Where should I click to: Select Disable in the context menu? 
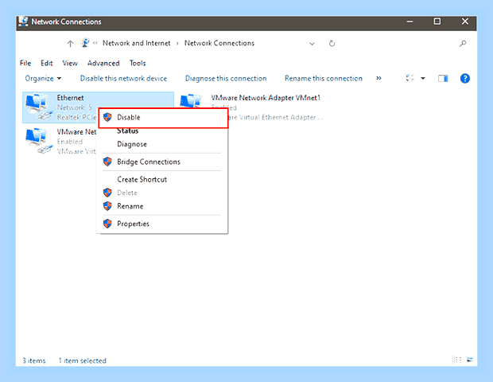point(163,117)
